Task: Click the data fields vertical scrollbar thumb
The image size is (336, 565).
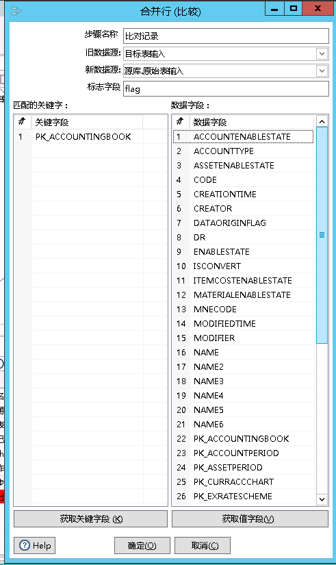Action: (x=322, y=235)
